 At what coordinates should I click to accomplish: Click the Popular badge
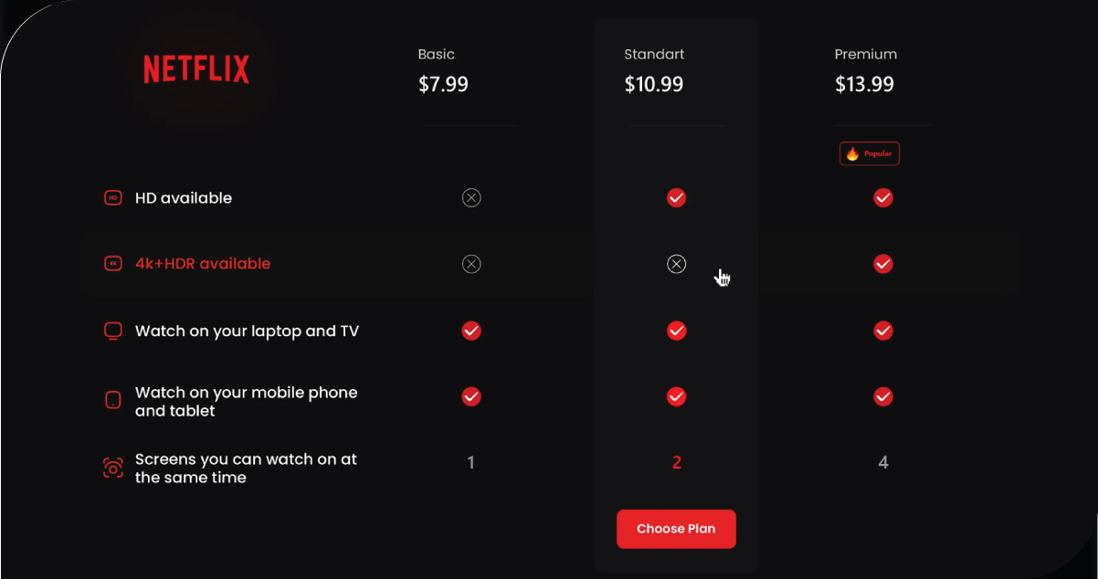[x=869, y=153]
